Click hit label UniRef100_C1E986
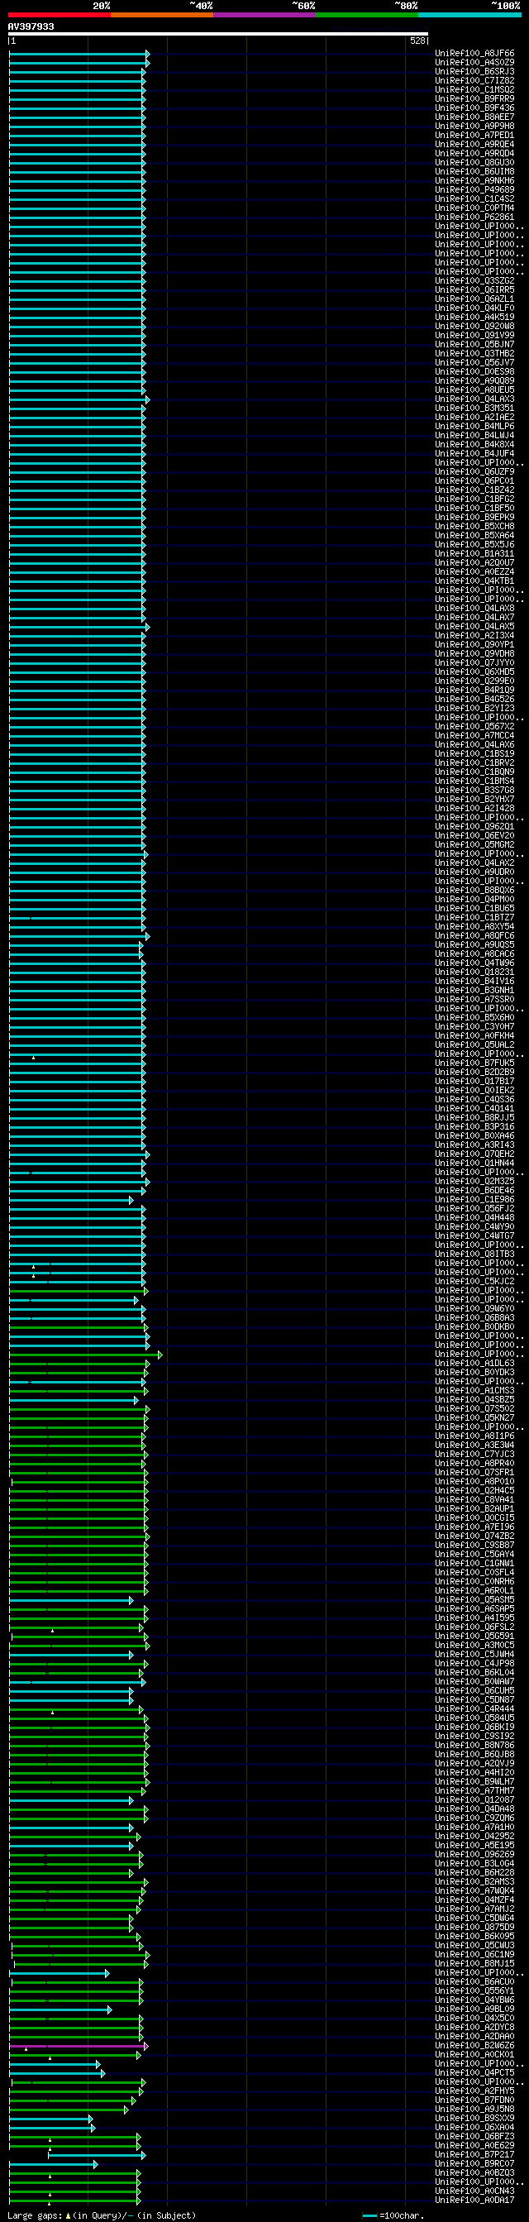529x2222 pixels. point(474,1199)
